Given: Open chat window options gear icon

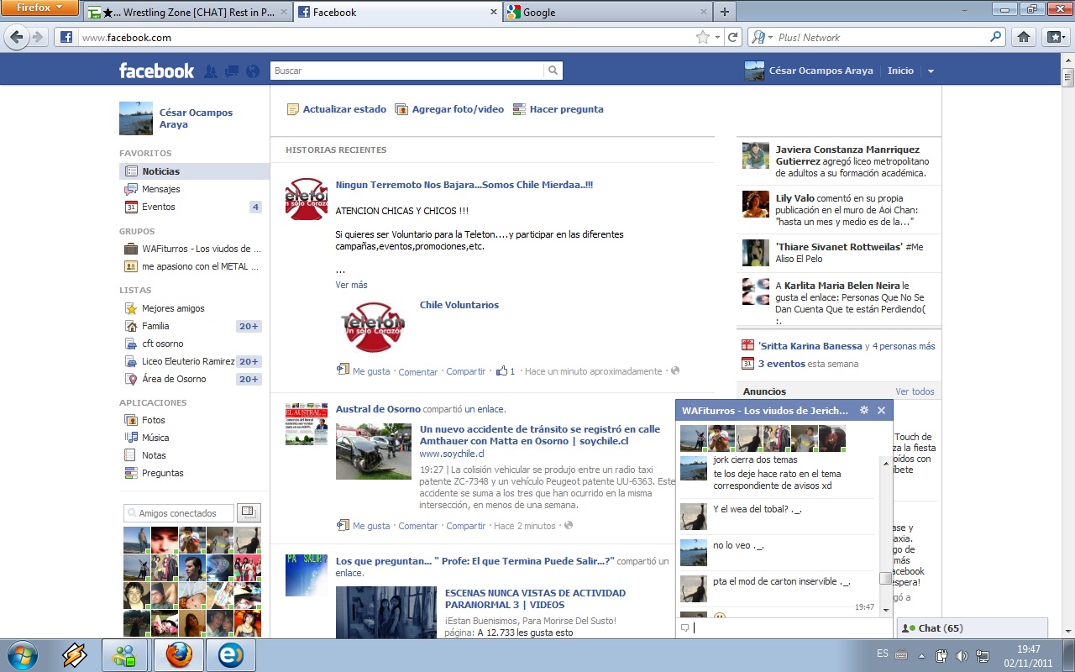Looking at the screenshot, I should click(x=864, y=410).
